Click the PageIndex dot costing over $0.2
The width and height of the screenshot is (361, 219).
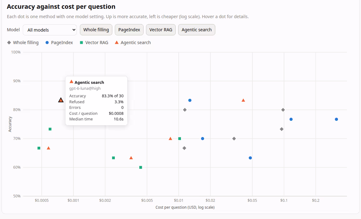click(x=336, y=119)
